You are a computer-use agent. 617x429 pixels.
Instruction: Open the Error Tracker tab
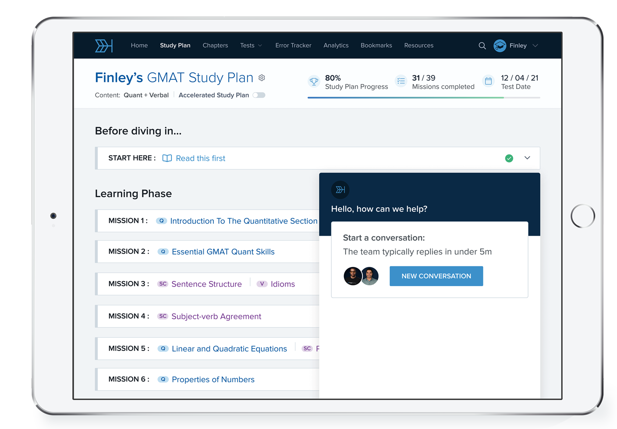coord(293,46)
